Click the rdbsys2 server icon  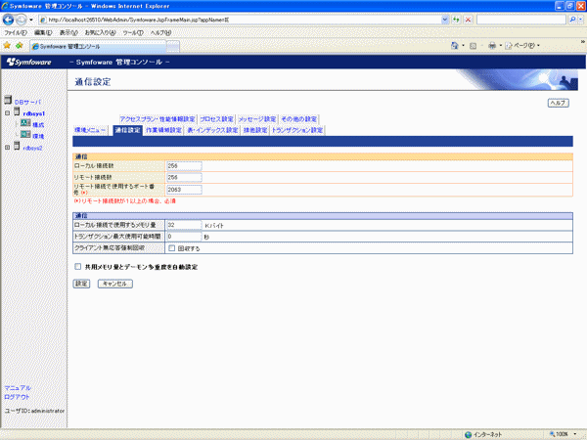(x=17, y=146)
